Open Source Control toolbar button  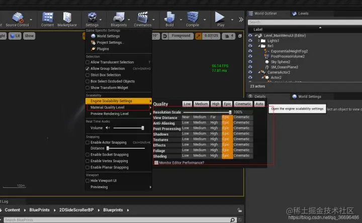(17, 20)
